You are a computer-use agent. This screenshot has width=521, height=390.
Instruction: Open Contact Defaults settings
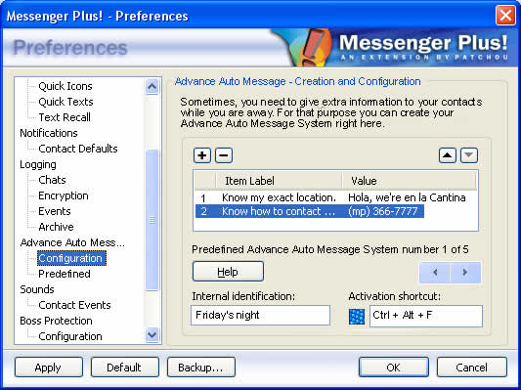78,149
